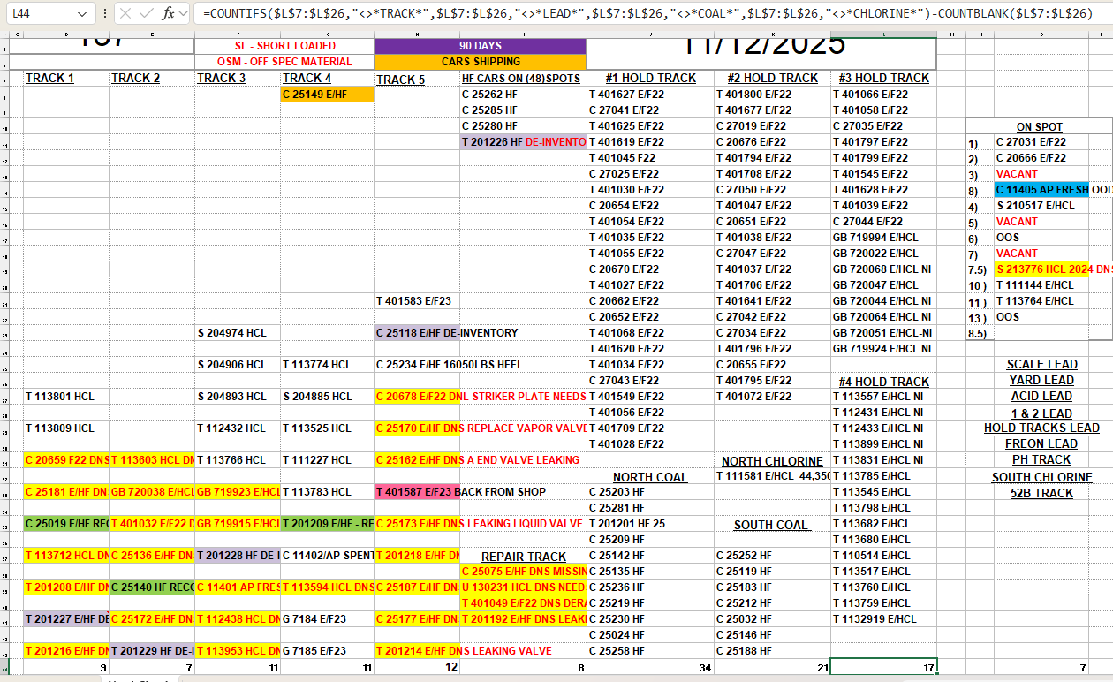Click into the Name Box showing L44
The height and width of the screenshot is (682, 1113).
click(40, 14)
